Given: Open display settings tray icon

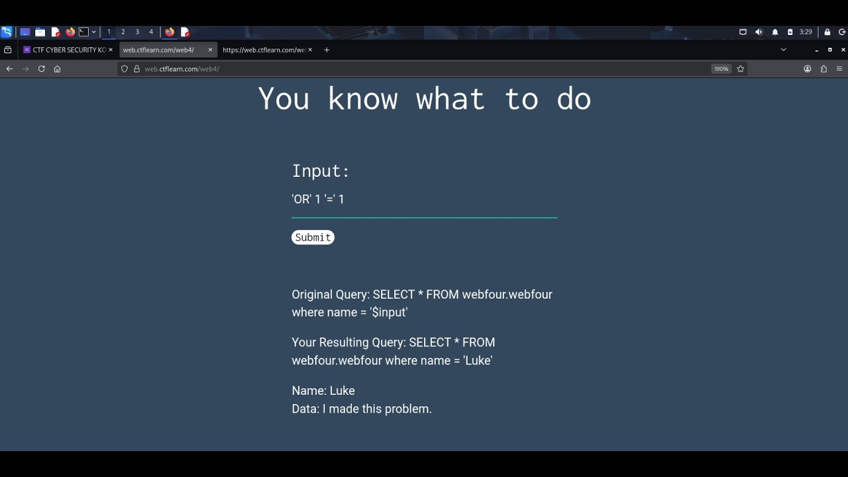Looking at the screenshot, I should (743, 32).
